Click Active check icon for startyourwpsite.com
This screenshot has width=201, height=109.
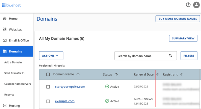tap(107, 86)
